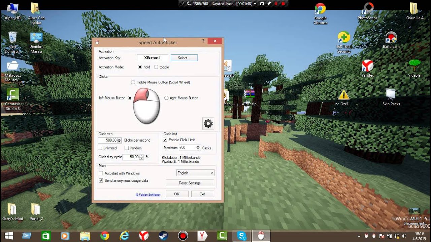
Task: Click the Click duty cycle value field
Action: tap(131, 157)
